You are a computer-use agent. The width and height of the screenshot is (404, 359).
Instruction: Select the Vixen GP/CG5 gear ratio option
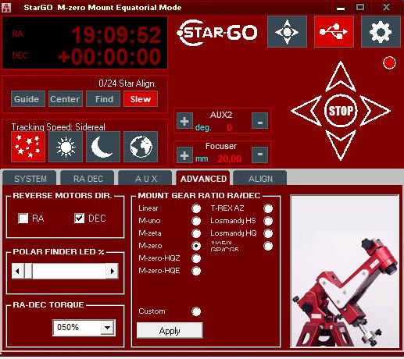click(268, 246)
